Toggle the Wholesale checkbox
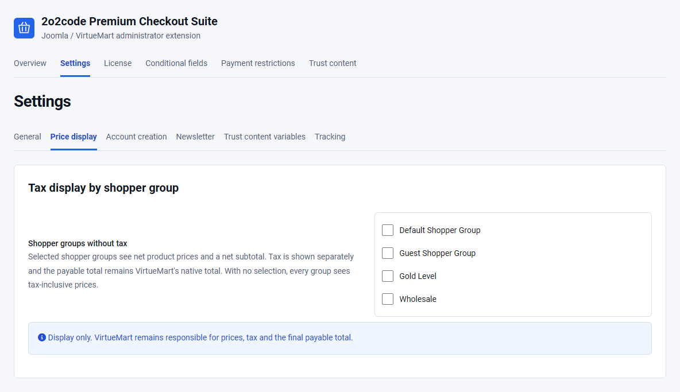The image size is (680, 392). [388, 299]
